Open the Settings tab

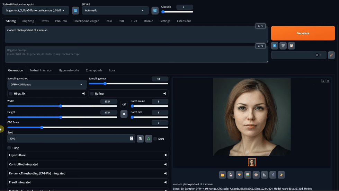pyautogui.click(x=165, y=21)
